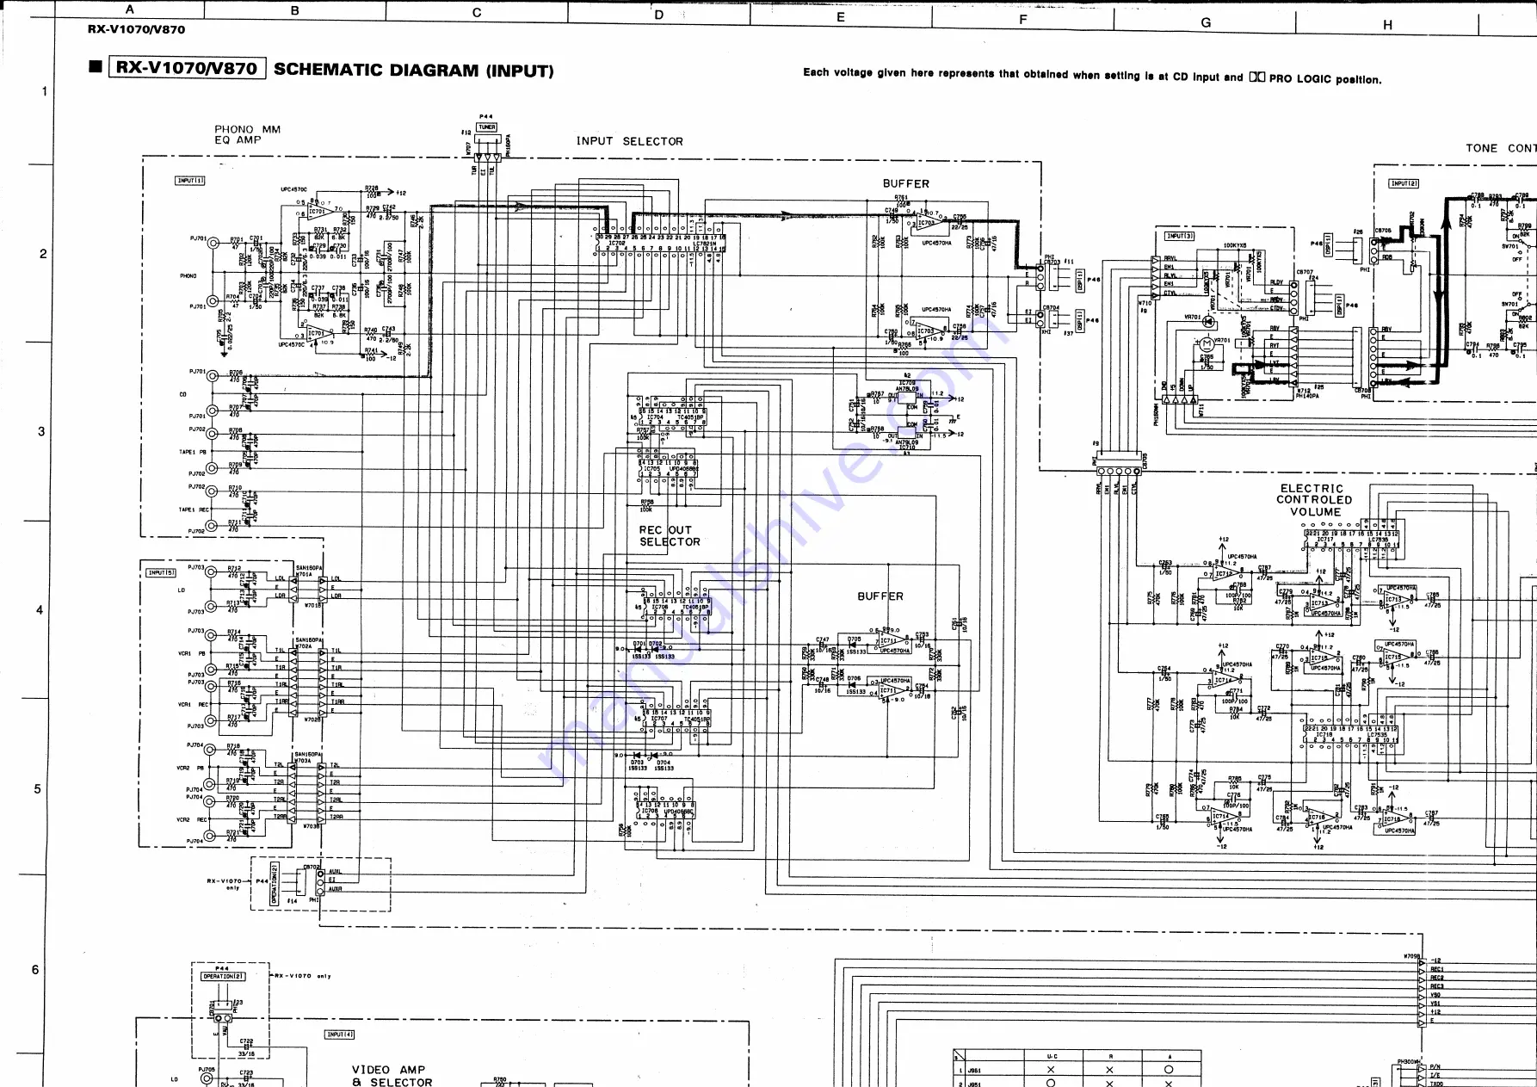Click the 'PHONO' input jack label
The width and height of the screenshot is (1537, 1087).
(x=188, y=276)
